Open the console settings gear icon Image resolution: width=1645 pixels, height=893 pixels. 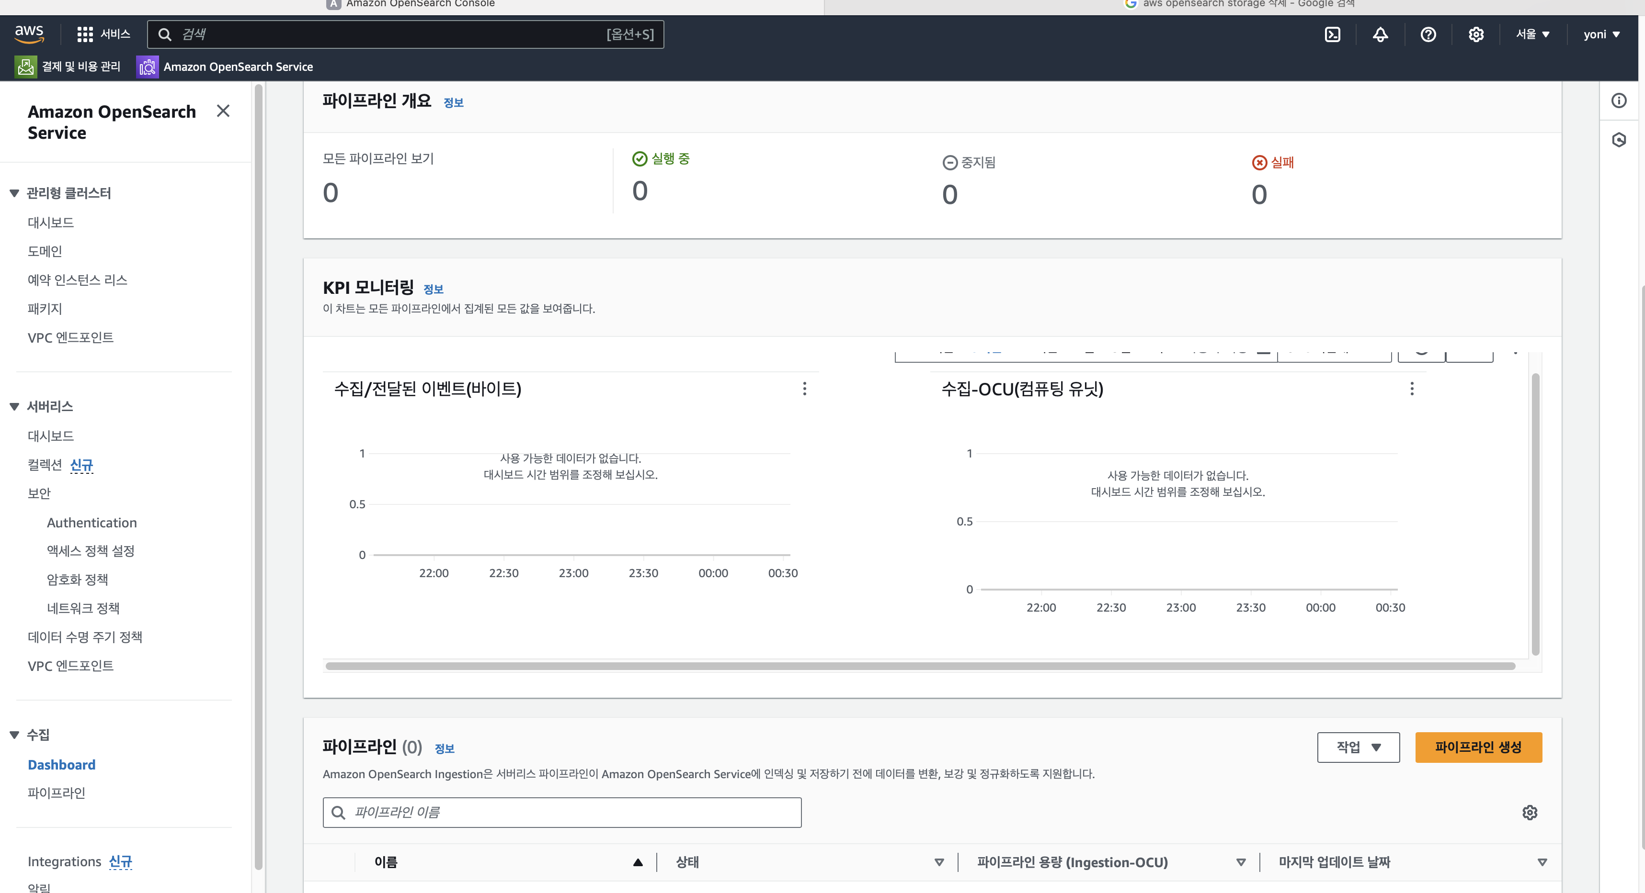pos(1476,34)
